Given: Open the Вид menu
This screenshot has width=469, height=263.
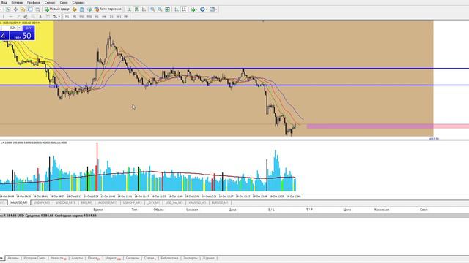Looking at the screenshot, I should click(x=4, y=2).
